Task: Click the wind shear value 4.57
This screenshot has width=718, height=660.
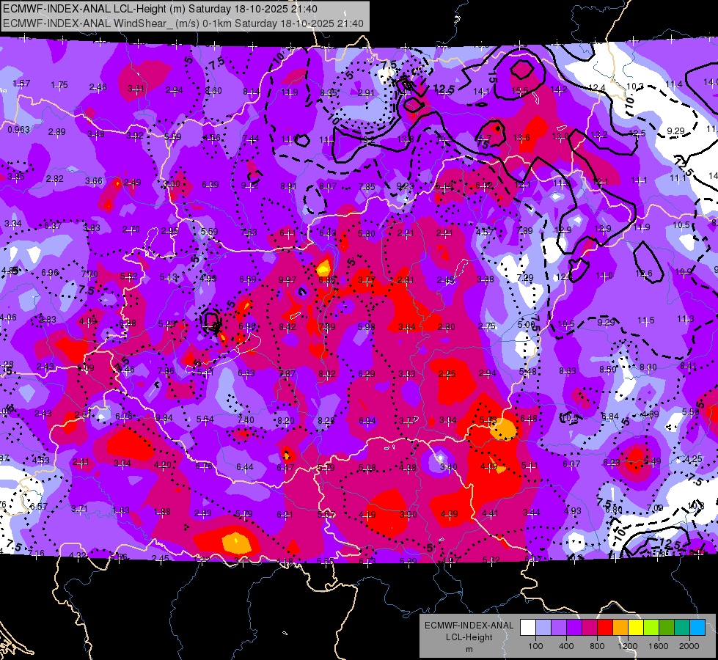Action: (x=485, y=232)
